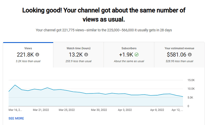Show the Your estimated revenue tab
The image size is (208, 125).
(179, 54)
